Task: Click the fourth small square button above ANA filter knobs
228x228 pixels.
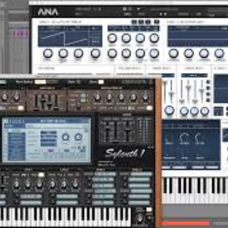Action: point(156,22)
